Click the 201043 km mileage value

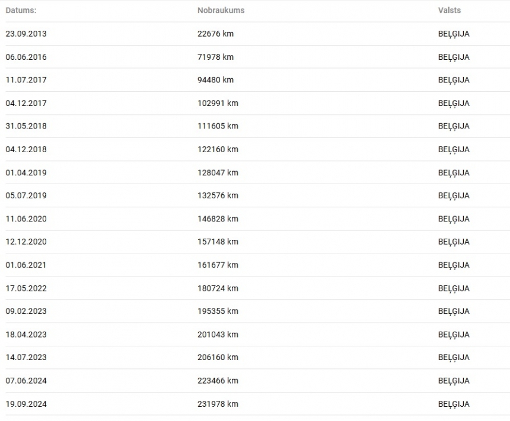click(218, 335)
